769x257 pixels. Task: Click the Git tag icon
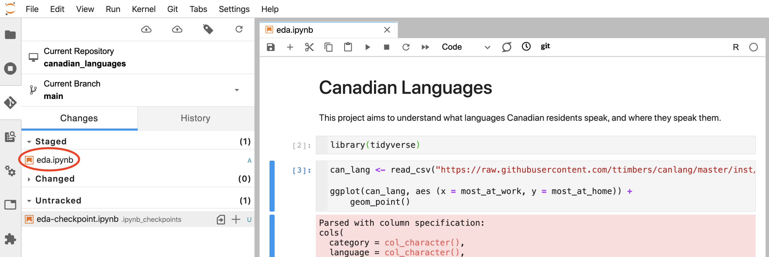pyautogui.click(x=208, y=29)
